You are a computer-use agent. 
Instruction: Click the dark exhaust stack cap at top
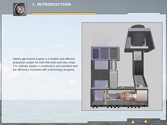click(138, 26)
